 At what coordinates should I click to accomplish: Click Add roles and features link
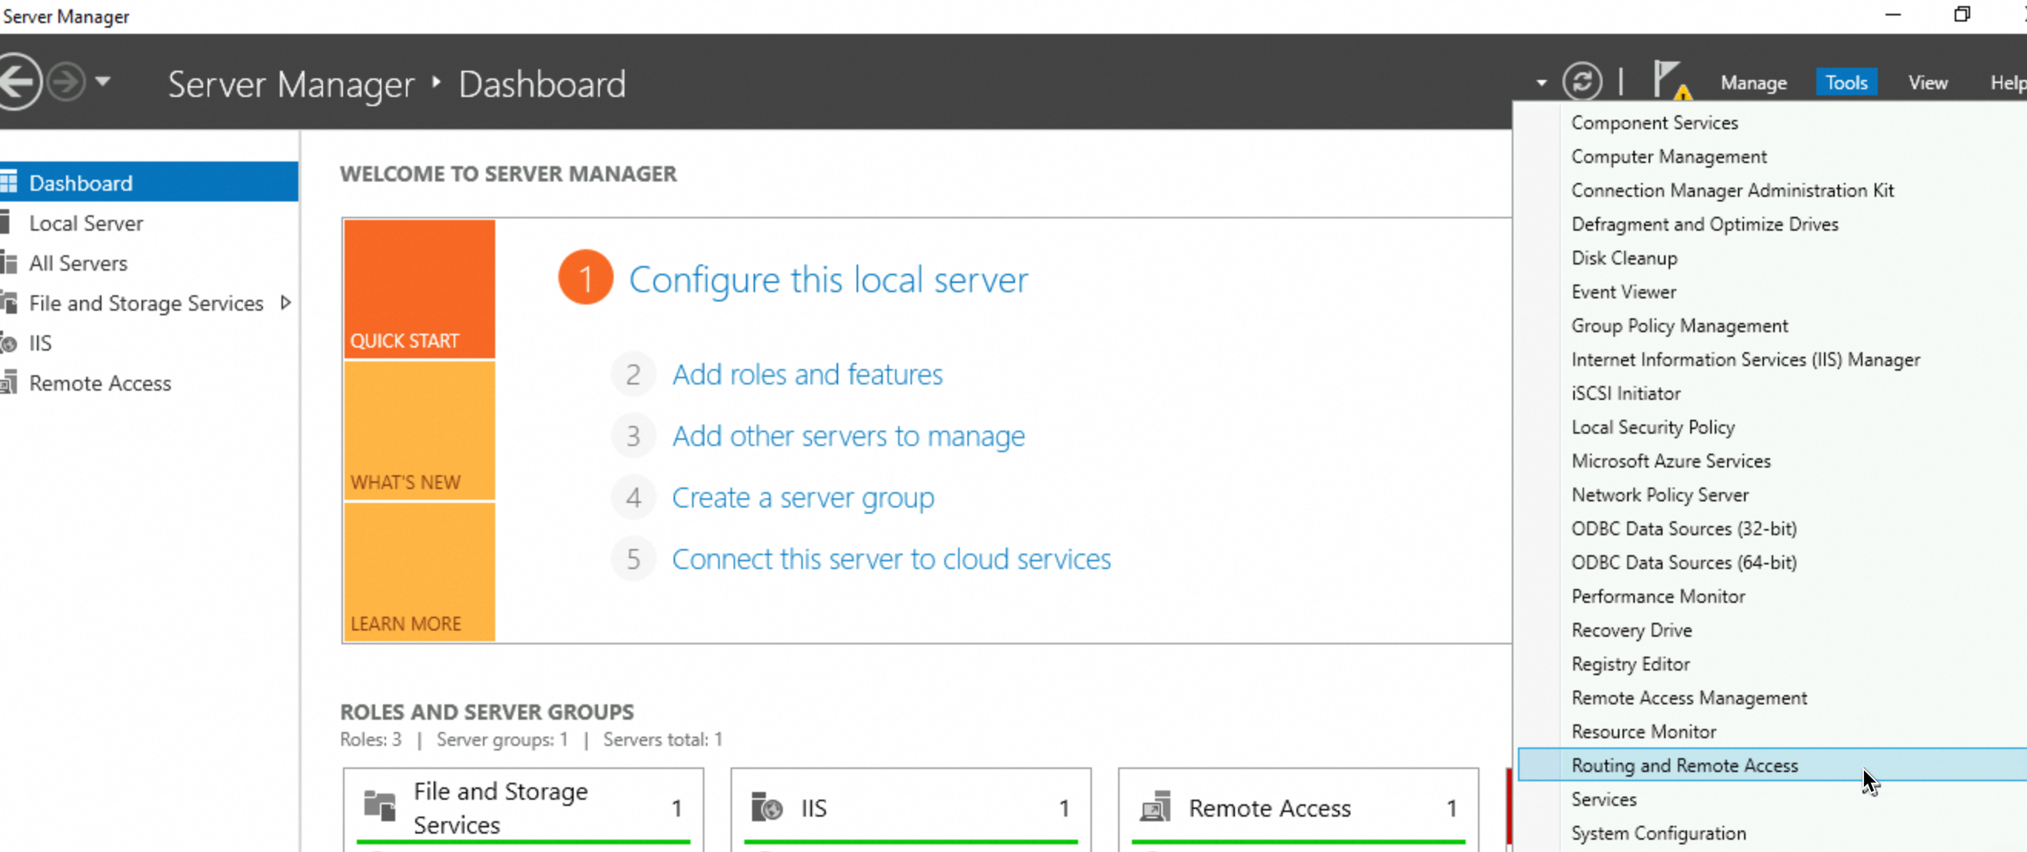point(807,374)
